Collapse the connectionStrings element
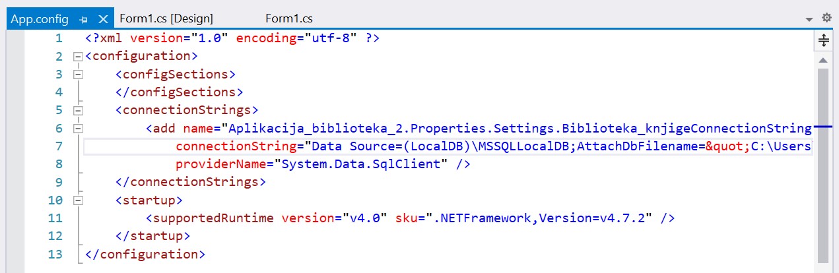 click(78, 110)
